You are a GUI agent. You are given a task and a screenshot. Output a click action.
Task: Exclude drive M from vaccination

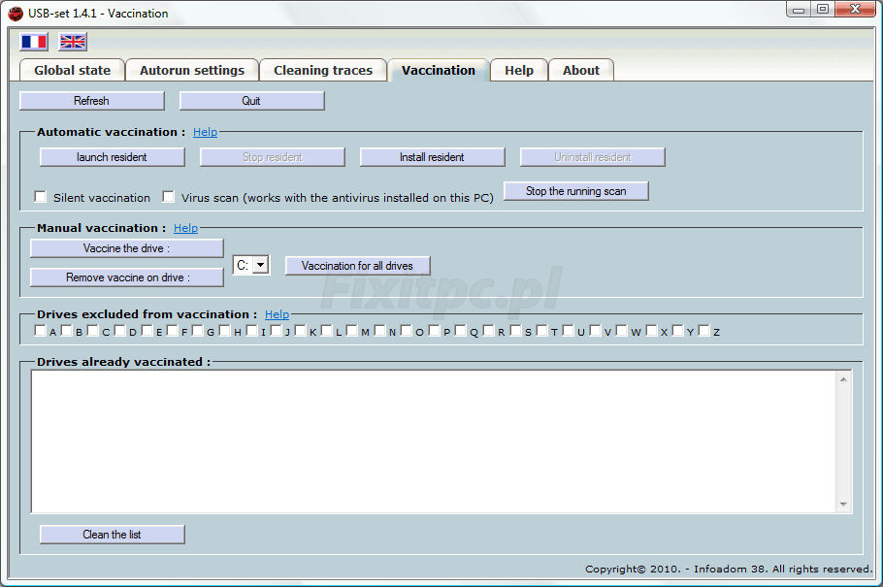[352, 331]
